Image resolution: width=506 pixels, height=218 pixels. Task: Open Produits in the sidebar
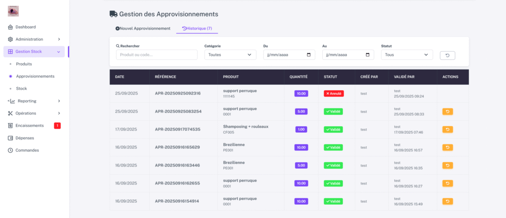24,64
